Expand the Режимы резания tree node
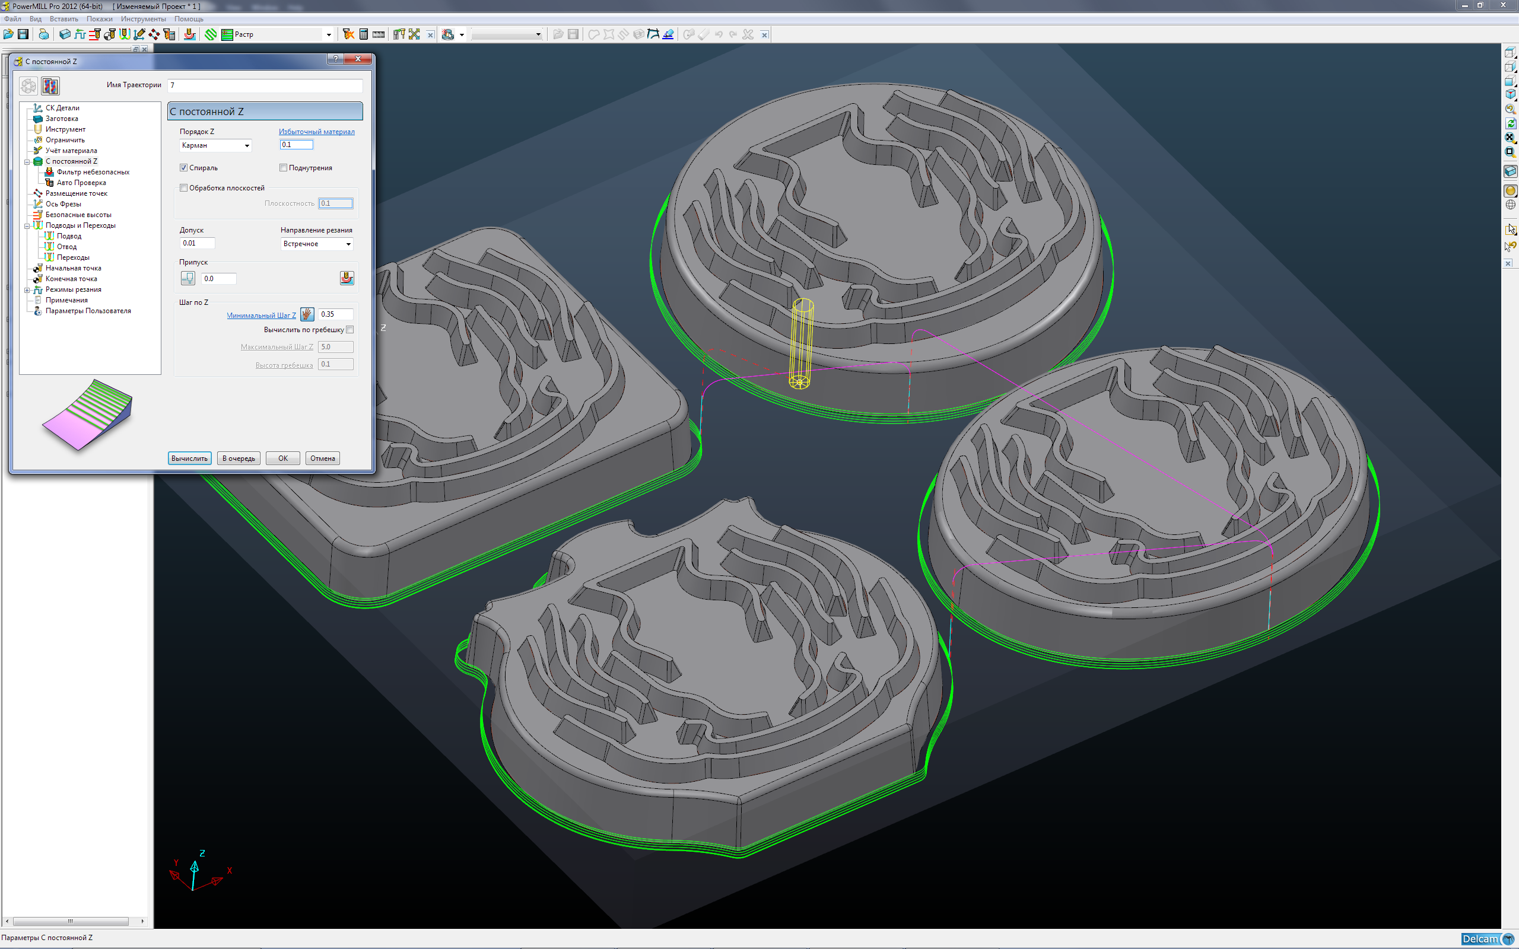The height and width of the screenshot is (949, 1519). pos(27,290)
